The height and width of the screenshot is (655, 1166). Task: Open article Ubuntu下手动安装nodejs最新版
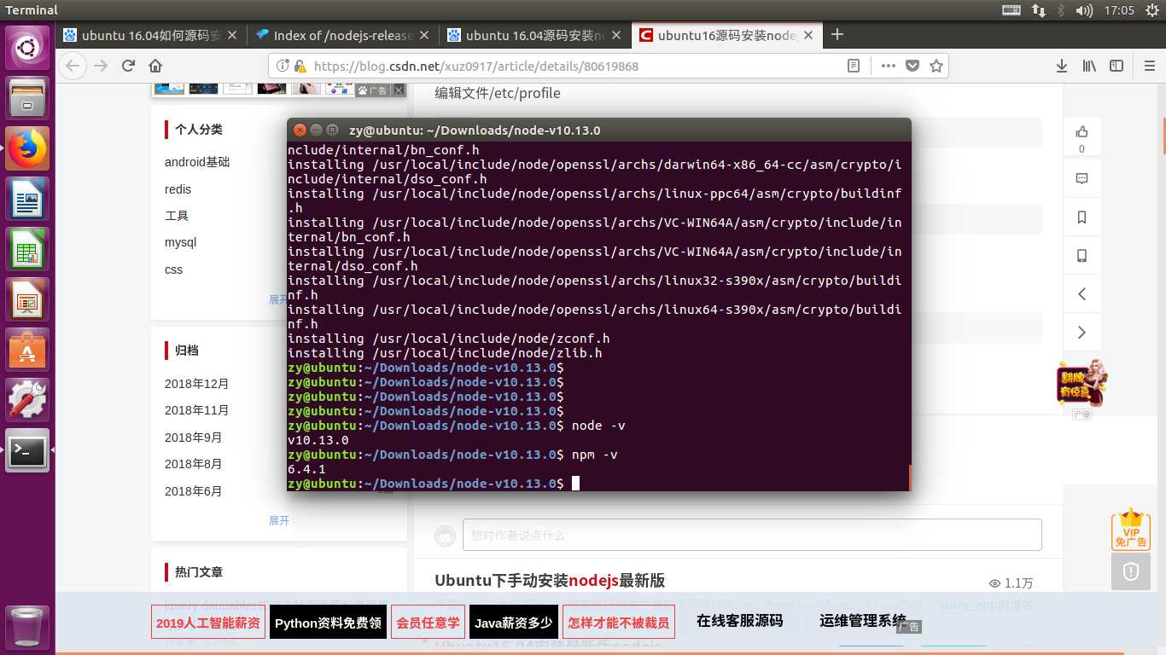(x=550, y=581)
